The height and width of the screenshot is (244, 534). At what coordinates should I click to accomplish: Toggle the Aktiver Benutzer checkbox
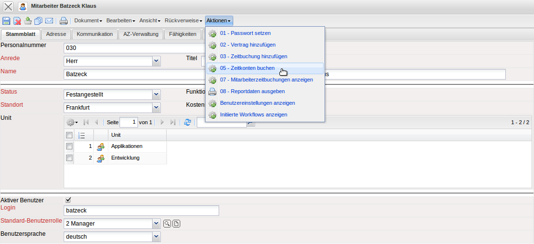pos(69,199)
